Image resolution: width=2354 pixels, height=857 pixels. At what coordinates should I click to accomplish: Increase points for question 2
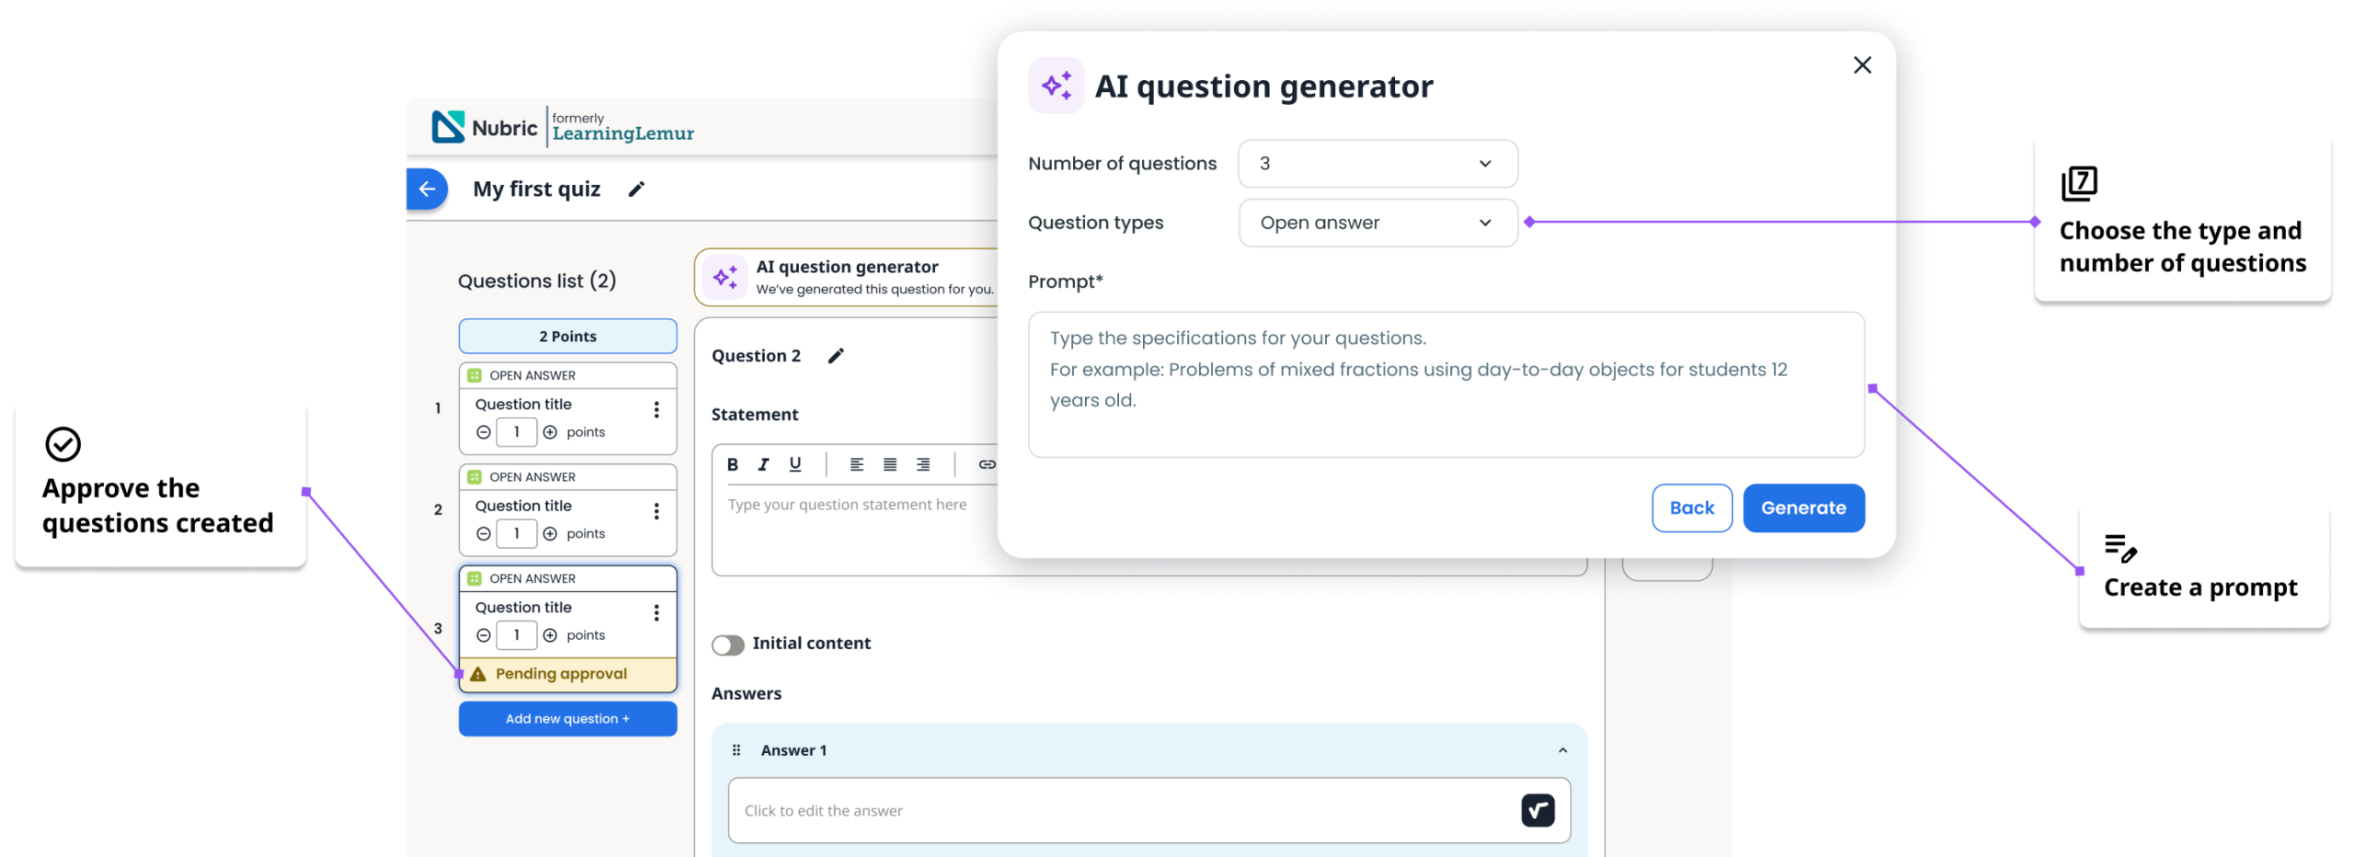tap(549, 532)
